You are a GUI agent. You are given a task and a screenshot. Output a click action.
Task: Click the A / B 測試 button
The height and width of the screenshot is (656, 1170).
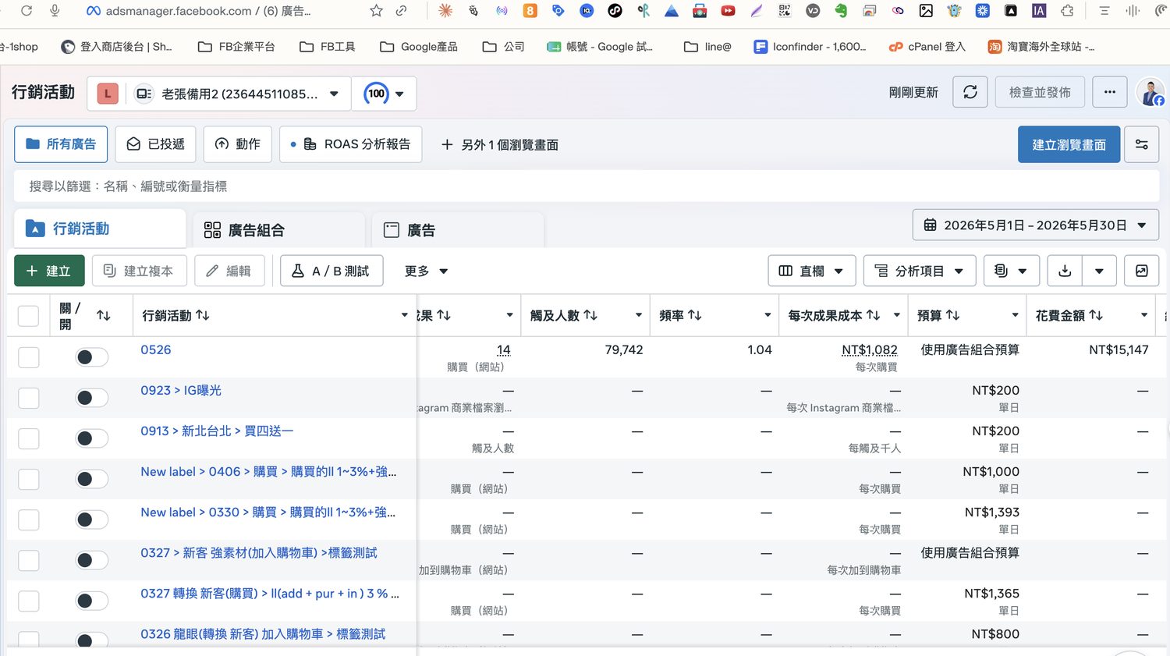coord(331,271)
